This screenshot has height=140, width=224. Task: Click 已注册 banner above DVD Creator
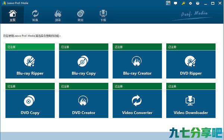pyautogui.click(x=84, y=86)
